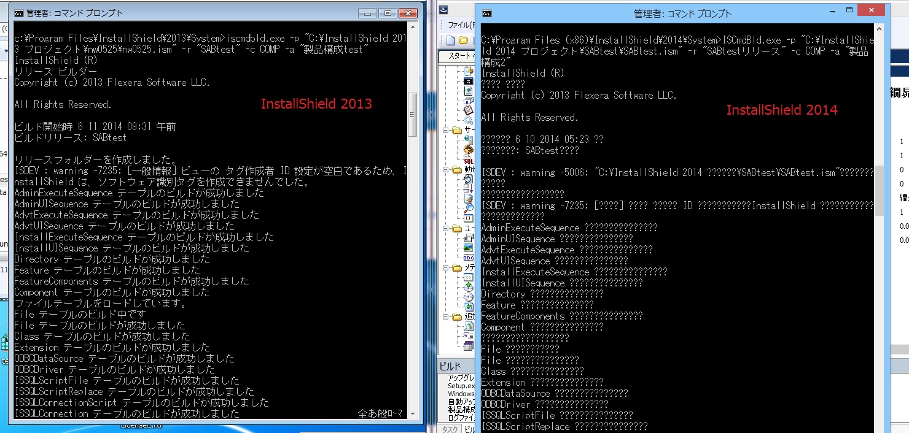Click IME status '全あ般ローマ' in 2013 prompt
This screenshot has height=433, width=909.
(x=380, y=415)
